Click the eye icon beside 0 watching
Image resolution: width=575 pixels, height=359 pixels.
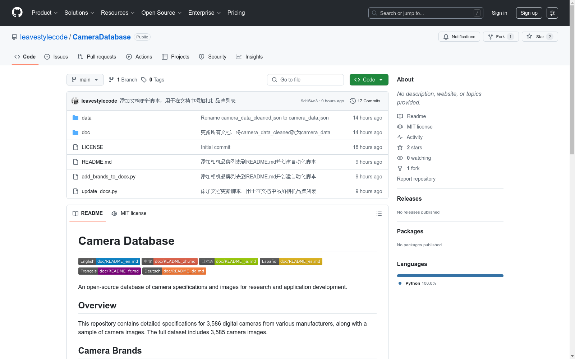pyautogui.click(x=400, y=158)
